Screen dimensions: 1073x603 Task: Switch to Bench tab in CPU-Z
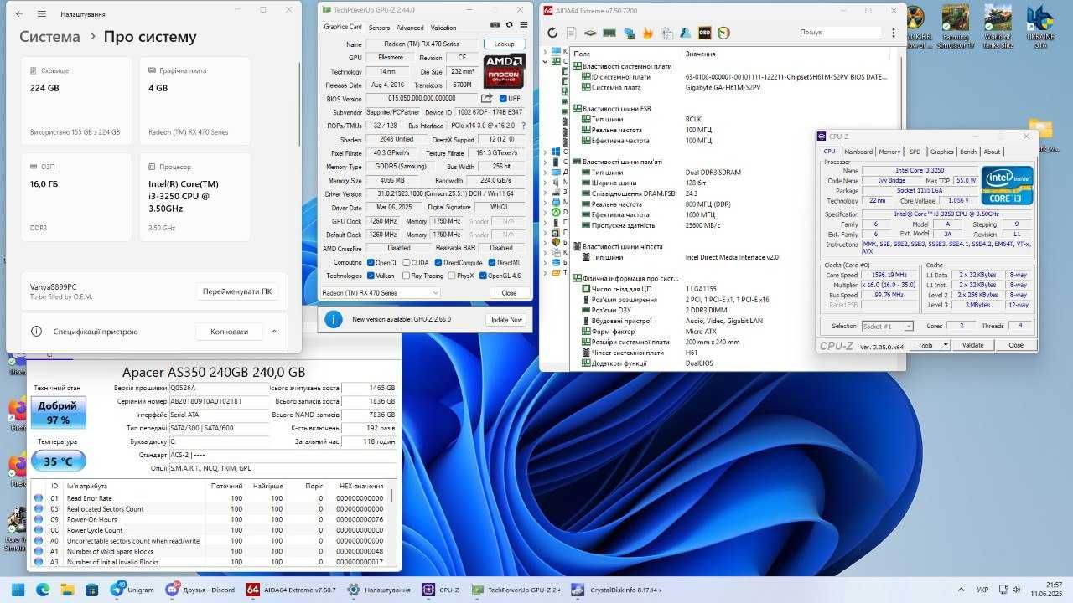968,152
